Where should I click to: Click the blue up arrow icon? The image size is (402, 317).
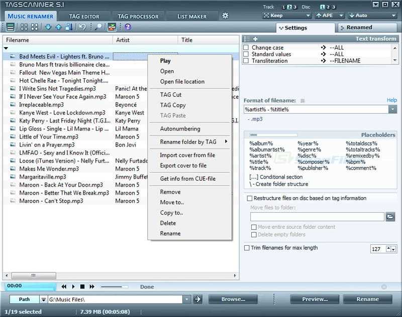tap(59, 27)
